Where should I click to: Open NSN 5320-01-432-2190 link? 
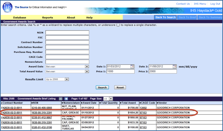(x=42, y=127)
